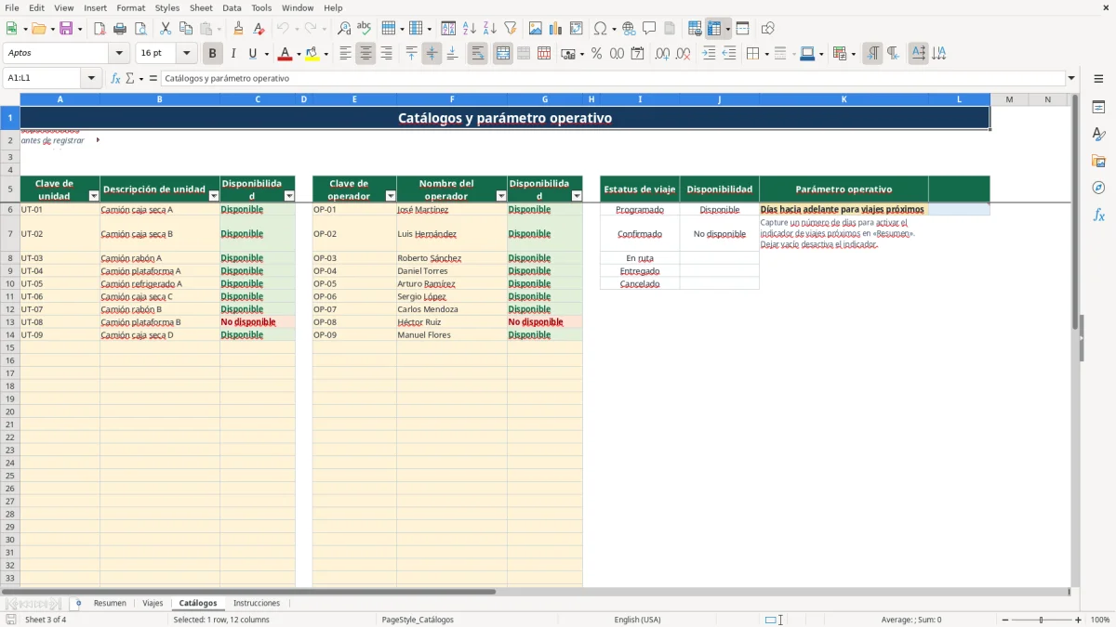The image size is (1116, 627).
Task: Open the Format menu
Action: 130,7
